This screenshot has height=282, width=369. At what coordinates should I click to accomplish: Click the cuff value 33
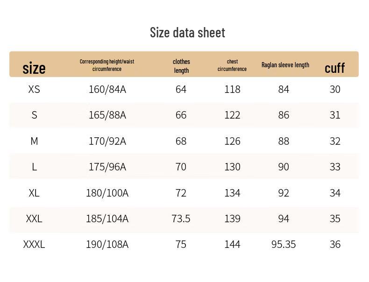[x=335, y=167]
